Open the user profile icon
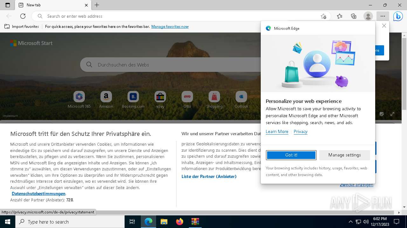 [368, 16]
